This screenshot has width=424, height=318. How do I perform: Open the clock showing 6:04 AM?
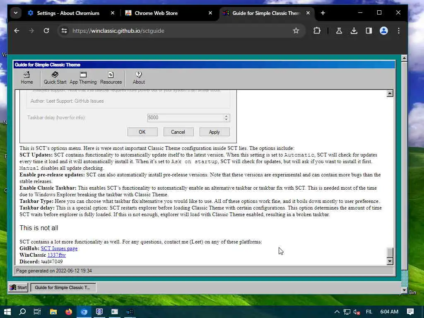(389, 312)
